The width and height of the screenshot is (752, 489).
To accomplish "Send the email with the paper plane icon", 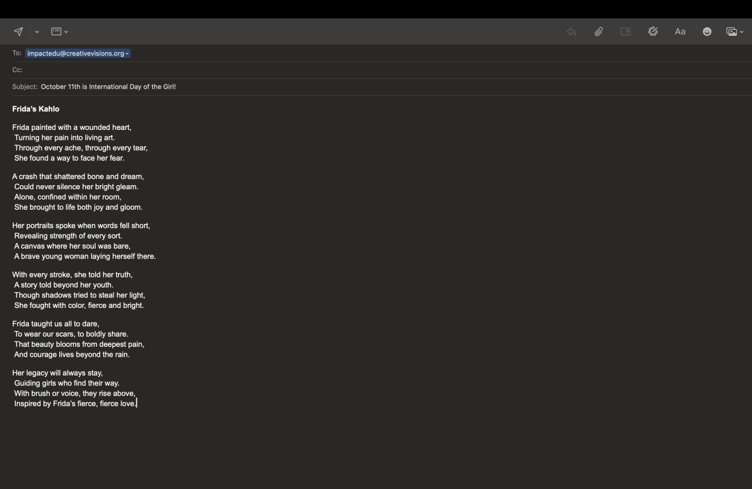I will click(19, 32).
